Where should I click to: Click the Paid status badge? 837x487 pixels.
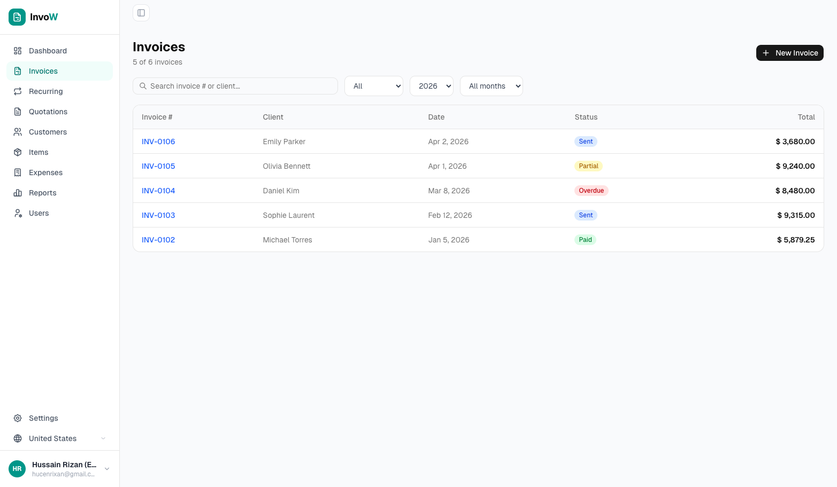pyautogui.click(x=585, y=240)
